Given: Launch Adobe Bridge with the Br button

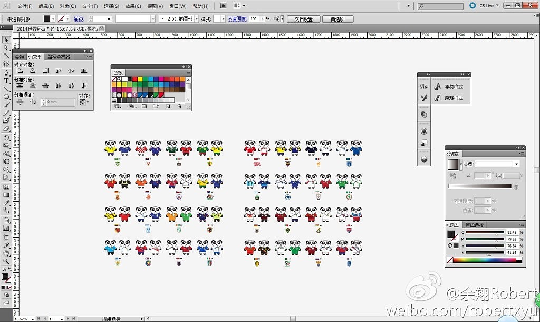Looking at the screenshot, I should click(223, 6).
